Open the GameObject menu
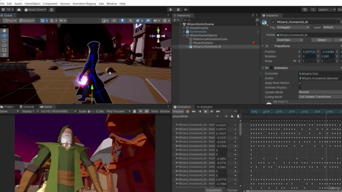 coord(32,4)
